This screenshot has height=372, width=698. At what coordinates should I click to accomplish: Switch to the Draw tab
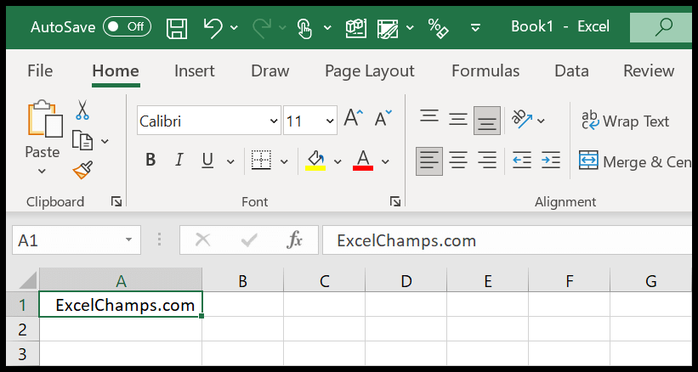click(x=270, y=71)
